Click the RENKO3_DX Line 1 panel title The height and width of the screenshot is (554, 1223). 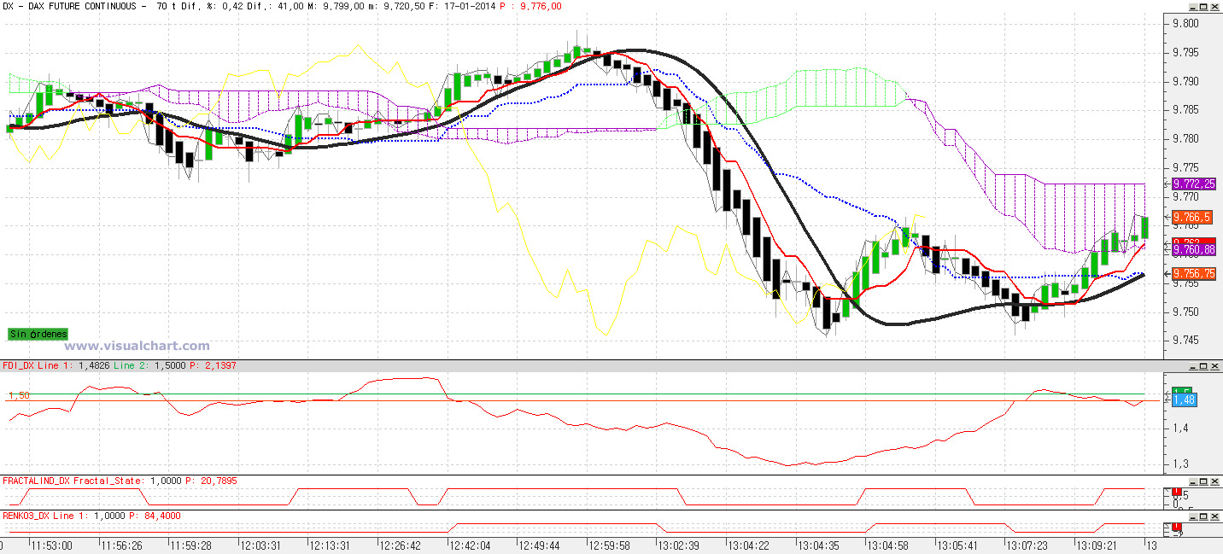(39, 516)
